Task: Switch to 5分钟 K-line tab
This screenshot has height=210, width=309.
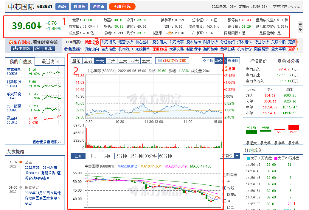Action: [x=122, y=156]
